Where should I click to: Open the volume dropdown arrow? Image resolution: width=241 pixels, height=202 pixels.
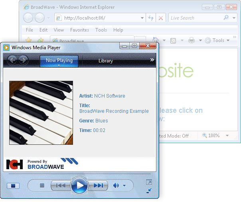pos(124,186)
